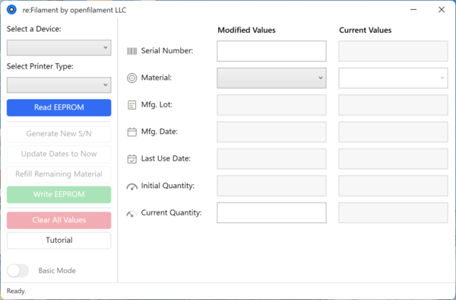Viewport: 456px width, 300px height.
Task: Click the current Serial Number value field
Action: 393,51
